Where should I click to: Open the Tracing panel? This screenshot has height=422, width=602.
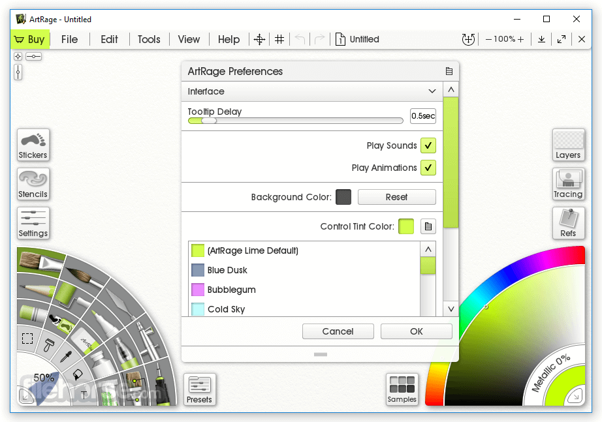pyautogui.click(x=568, y=184)
